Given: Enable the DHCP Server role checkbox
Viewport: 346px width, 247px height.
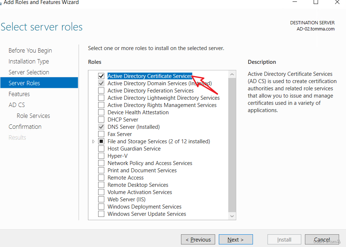Looking at the screenshot, I should pyautogui.click(x=101, y=120).
